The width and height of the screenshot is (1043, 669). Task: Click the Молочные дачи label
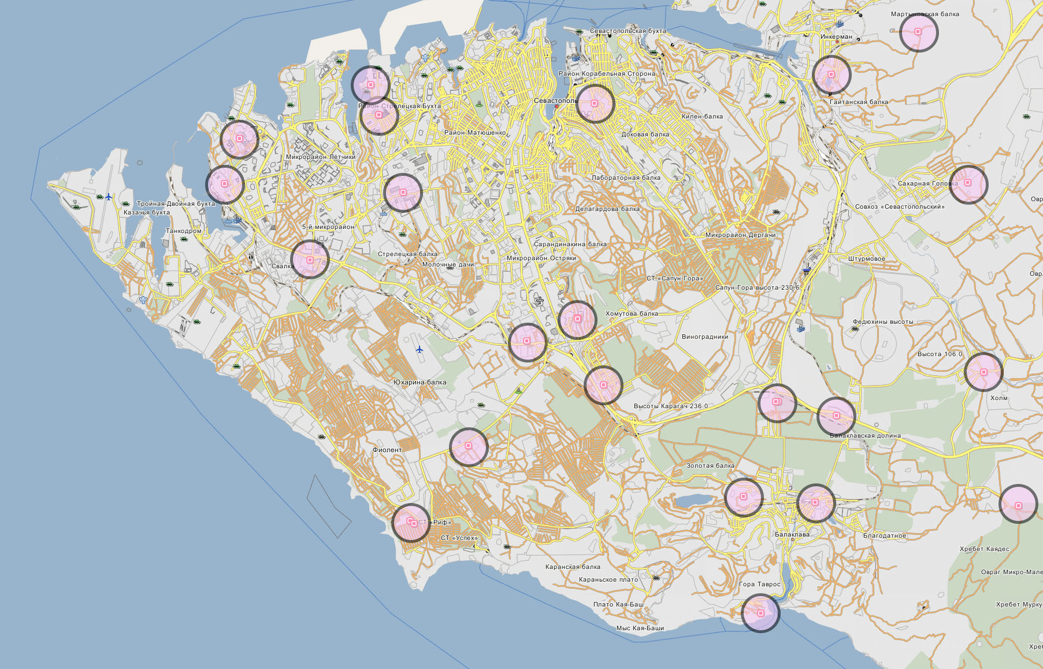pyautogui.click(x=448, y=264)
